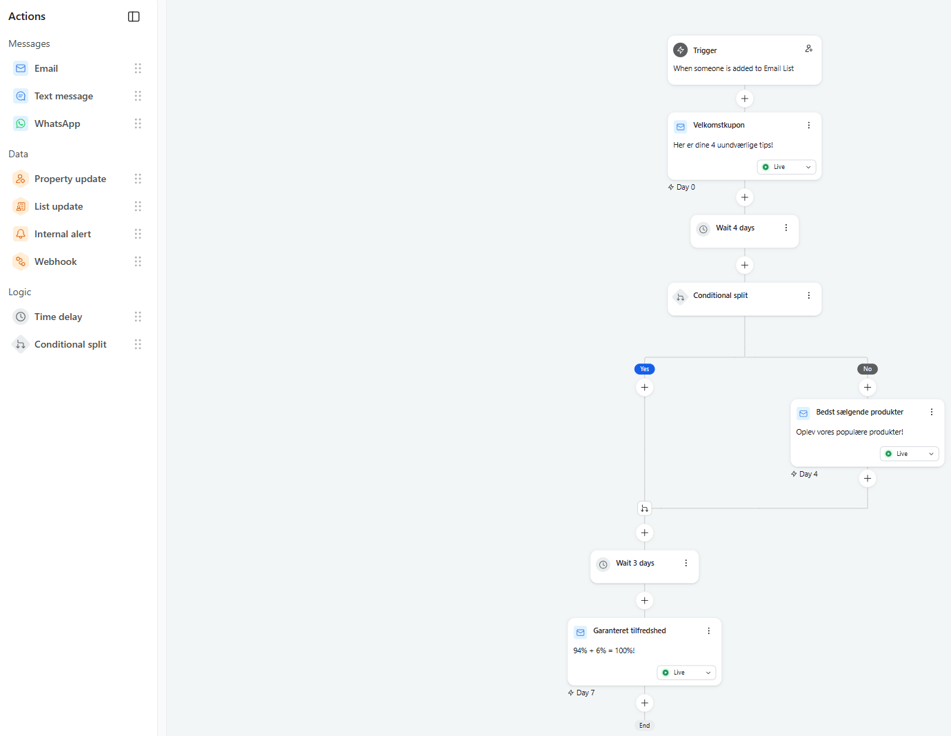Click the merge branch icon below Yes path
Viewport: 951px width, 736px height.
645,508
